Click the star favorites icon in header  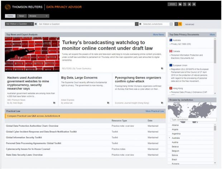189,4
